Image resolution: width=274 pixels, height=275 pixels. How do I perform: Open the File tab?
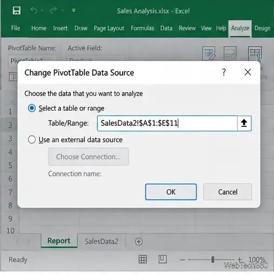pyautogui.click(x=16, y=28)
